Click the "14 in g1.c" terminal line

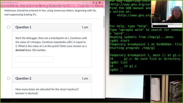[x=123, y=66]
